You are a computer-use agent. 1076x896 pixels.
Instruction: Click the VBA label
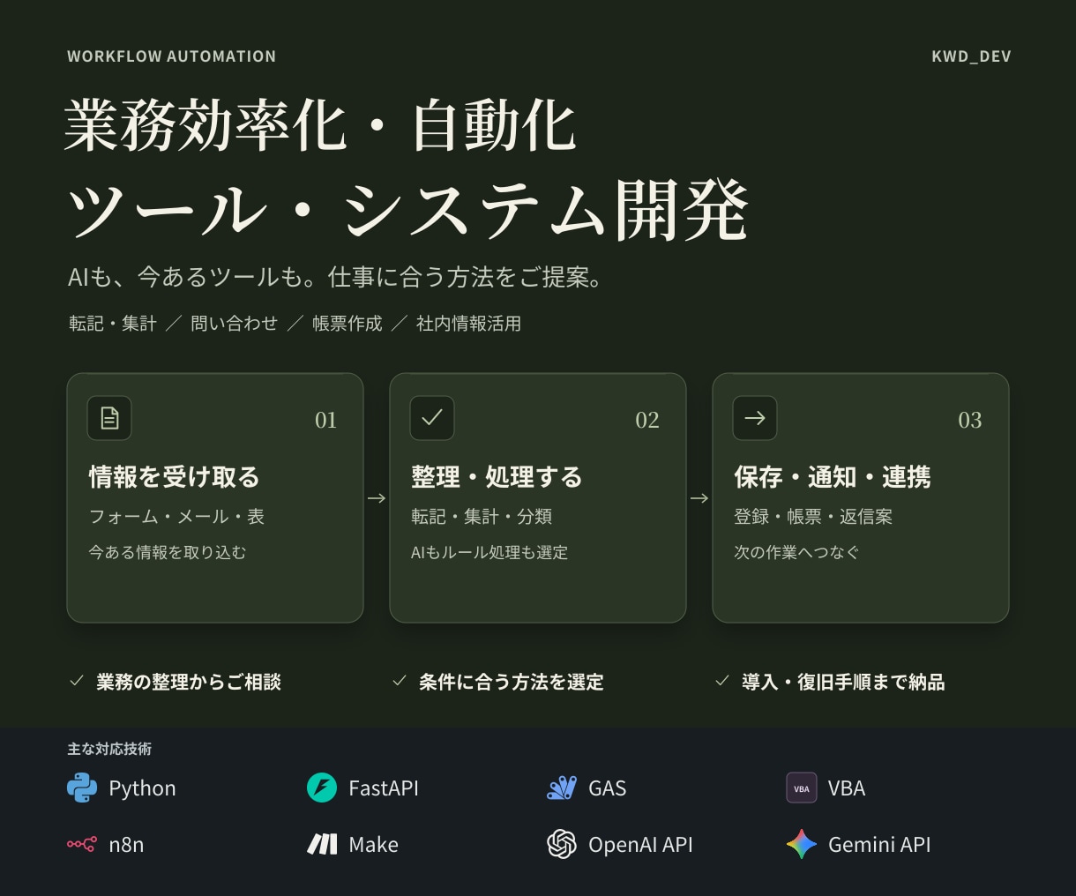[847, 788]
